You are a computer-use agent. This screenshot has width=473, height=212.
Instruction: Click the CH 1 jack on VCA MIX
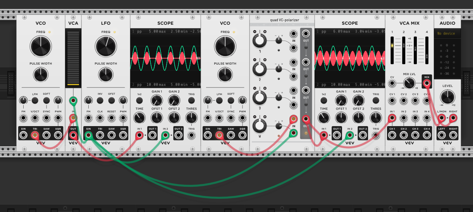point(392,135)
